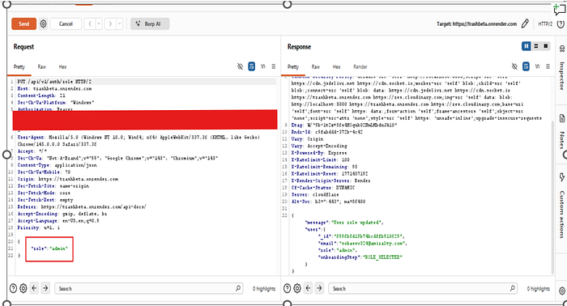The width and height of the screenshot is (567, 306).
Task: Click the HTTP/2 protocol toggle
Action: click(x=545, y=23)
